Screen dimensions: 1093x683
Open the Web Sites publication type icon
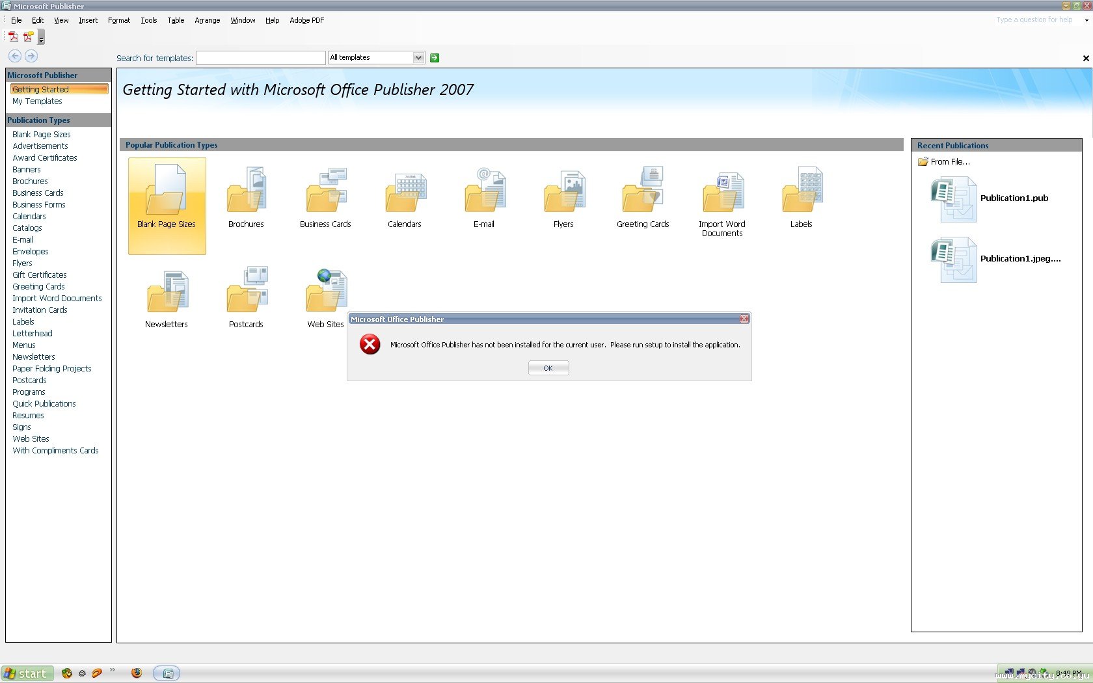[x=325, y=289]
